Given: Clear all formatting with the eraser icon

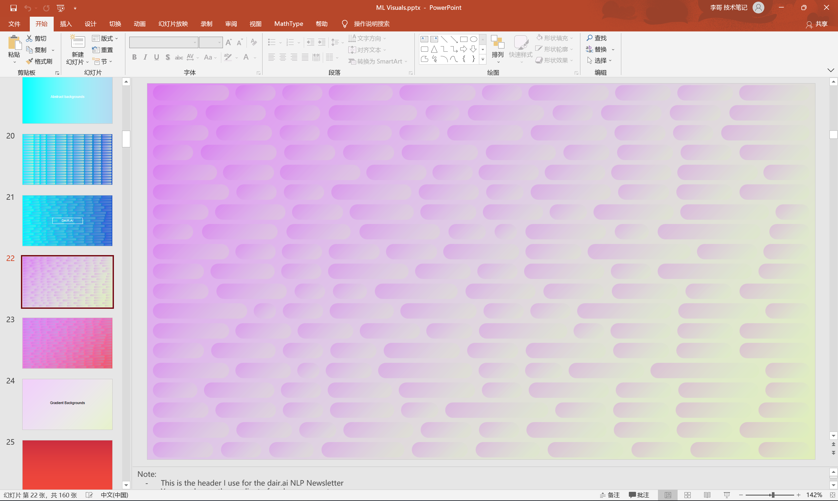Looking at the screenshot, I should (x=254, y=42).
